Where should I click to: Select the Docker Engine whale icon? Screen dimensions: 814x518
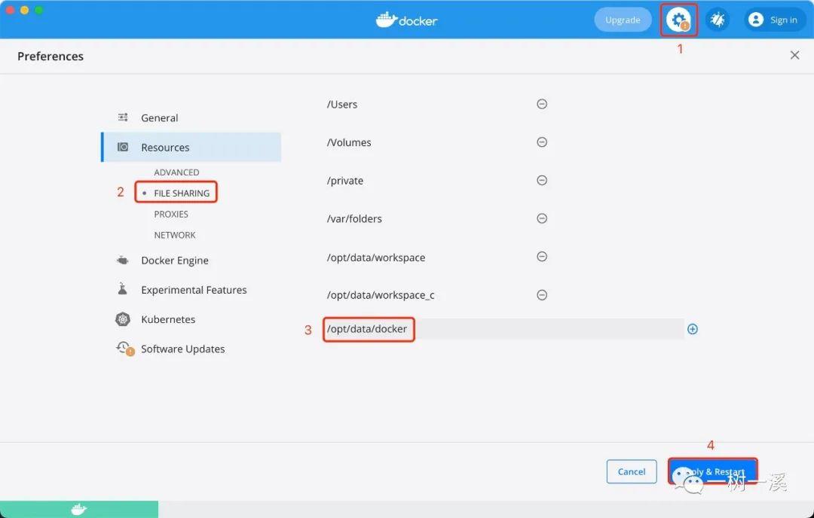[123, 260]
